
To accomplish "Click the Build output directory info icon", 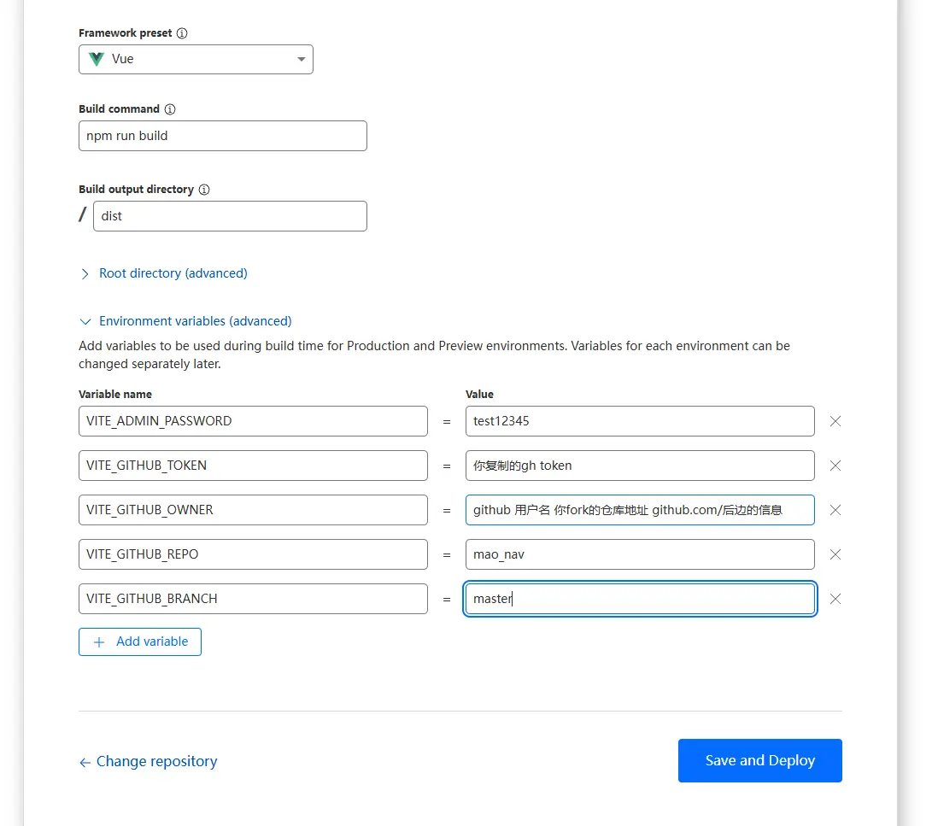I will click(x=204, y=190).
